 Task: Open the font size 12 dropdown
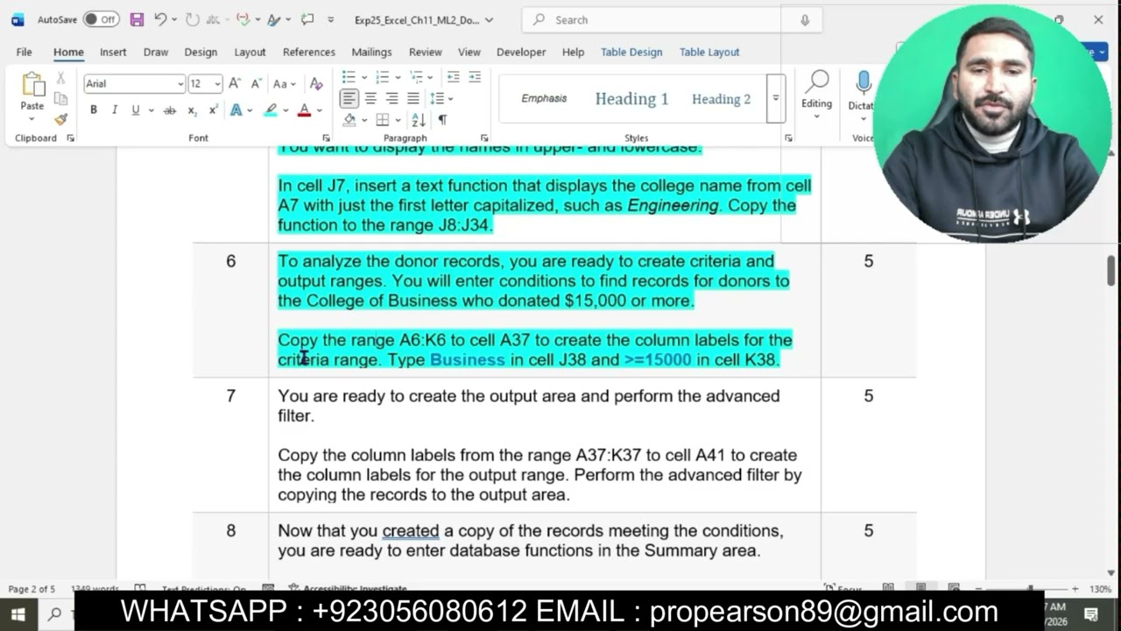pyautogui.click(x=217, y=84)
